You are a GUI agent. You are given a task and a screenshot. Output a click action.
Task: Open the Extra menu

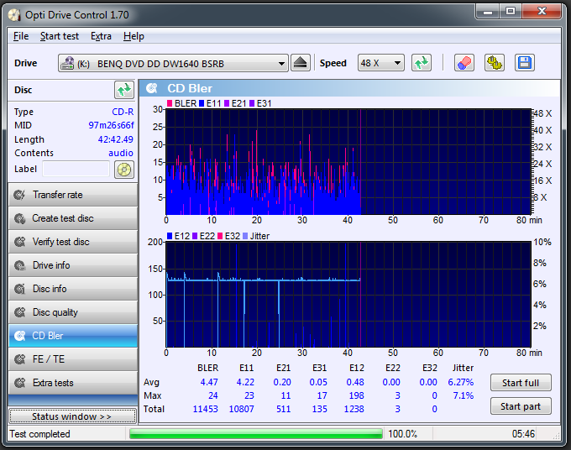point(101,36)
